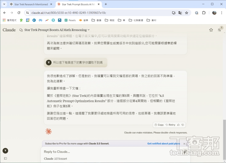Click the browser forward arrow
This screenshot has width=226, height=163.
(12, 13)
